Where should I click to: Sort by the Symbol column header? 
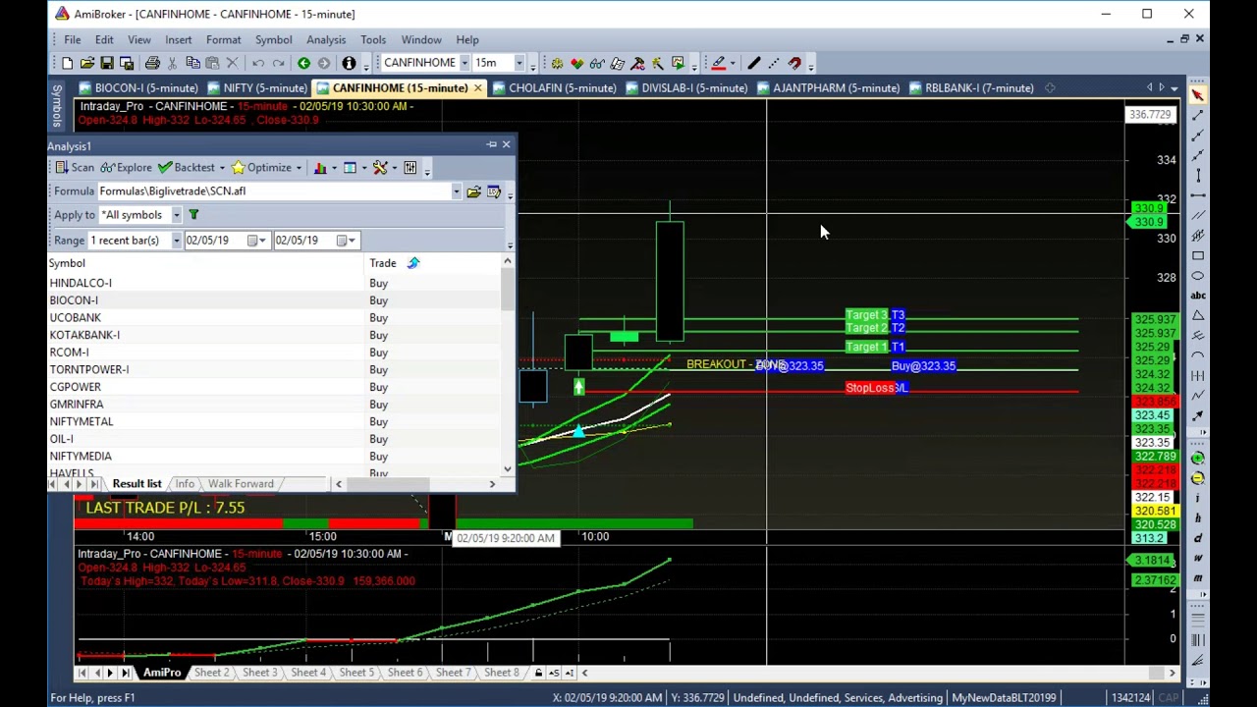[x=206, y=263]
